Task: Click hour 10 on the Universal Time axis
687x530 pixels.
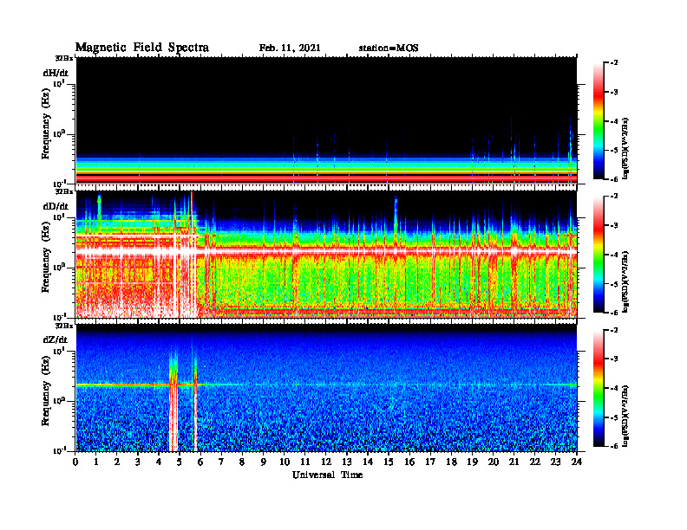Action: tap(285, 462)
